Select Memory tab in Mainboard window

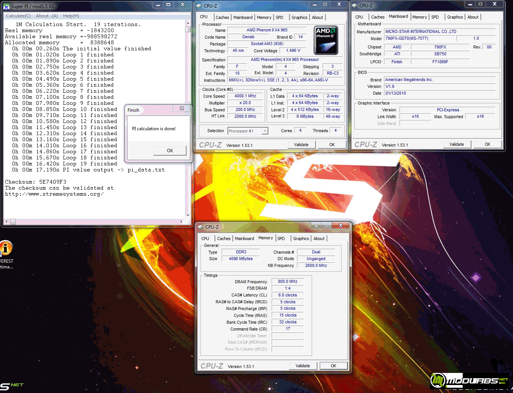tap(420, 17)
